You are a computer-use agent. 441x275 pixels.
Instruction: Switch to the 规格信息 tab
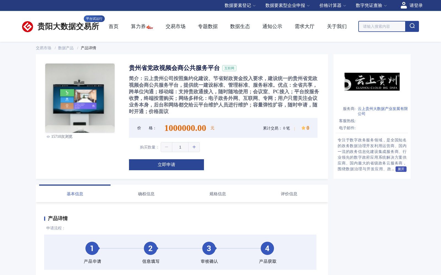[218, 194]
